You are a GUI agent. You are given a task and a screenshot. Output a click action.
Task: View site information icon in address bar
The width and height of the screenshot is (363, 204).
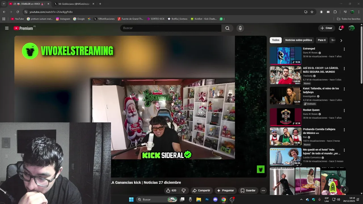pos(26,12)
